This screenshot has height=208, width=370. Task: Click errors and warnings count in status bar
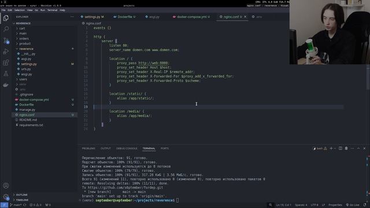coord(35,205)
